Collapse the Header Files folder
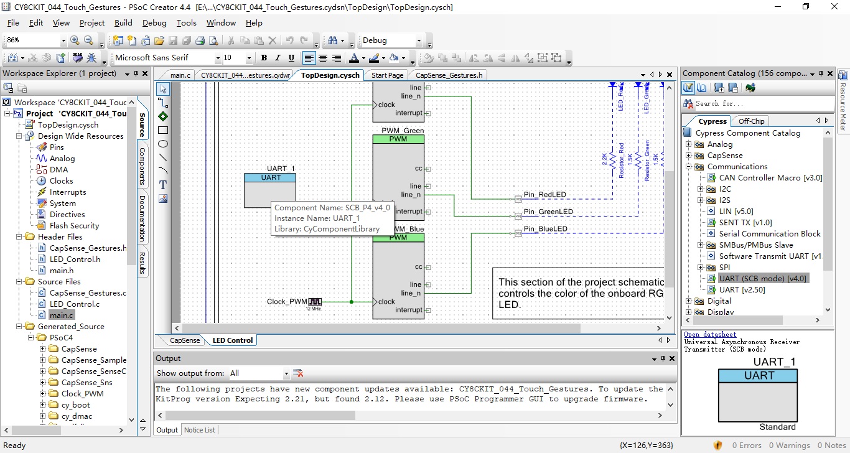The width and height of the screenshot is (850, 453). [x=19, y=237]
